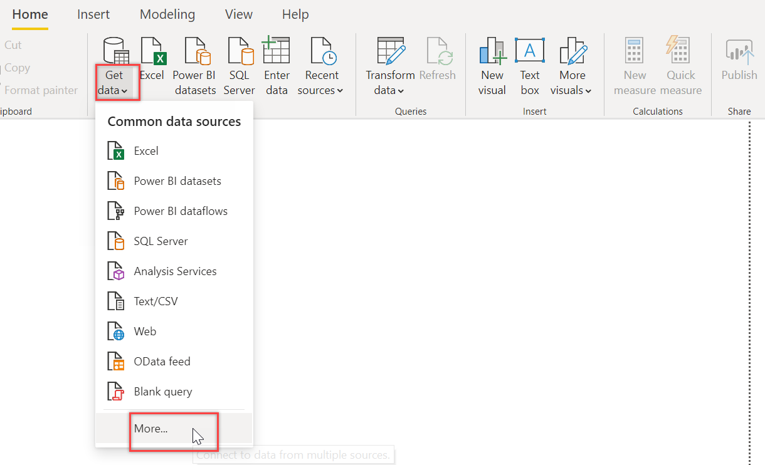
Task: Click the Recent sources icon
Action: click(324, 51)
